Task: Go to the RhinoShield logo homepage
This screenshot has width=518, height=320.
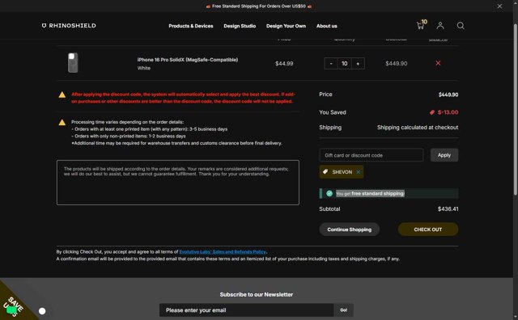Action: 69,25
